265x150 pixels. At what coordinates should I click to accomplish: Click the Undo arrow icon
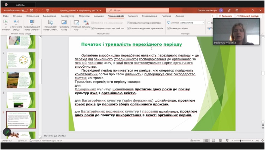point(36,11)
